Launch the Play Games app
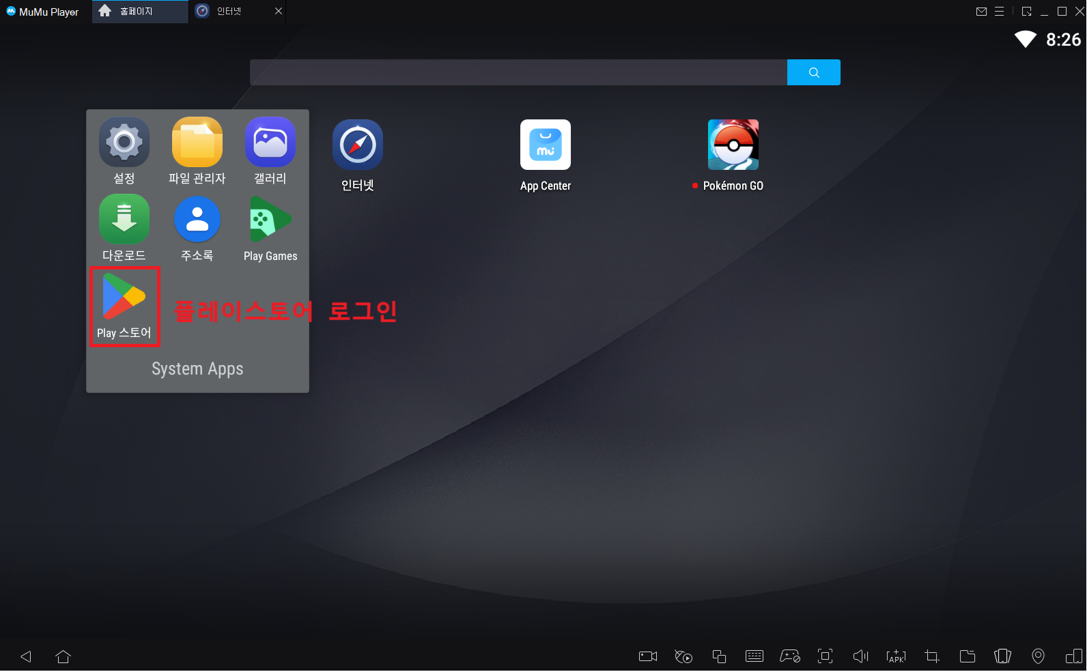Screen dimensions: 1087x672 tap(270, 220)
